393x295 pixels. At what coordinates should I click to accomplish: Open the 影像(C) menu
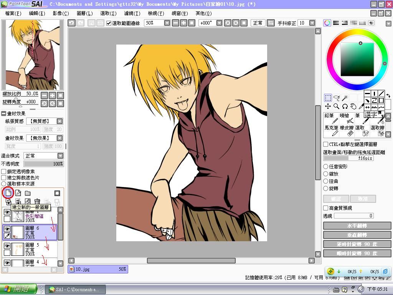click(x=61, y=13)
